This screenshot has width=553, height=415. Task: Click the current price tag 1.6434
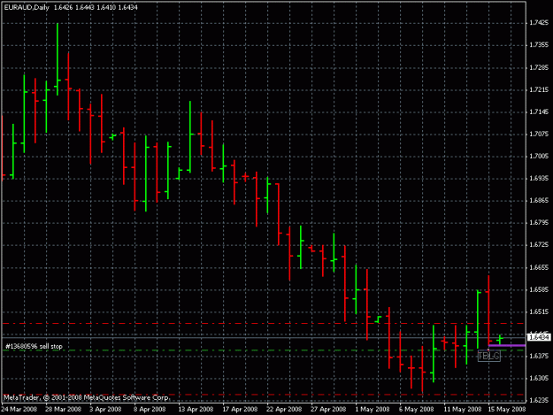539,337
